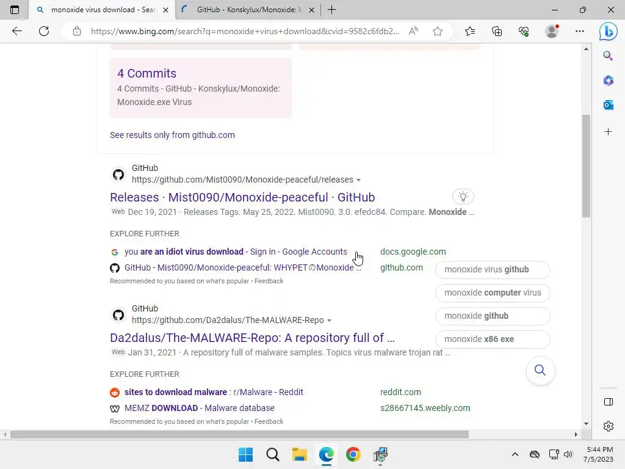Viewport: 625px width, 469px height.
Task: Click the horizontal scrollbar thumb
Action: click(x=239, y=435)
